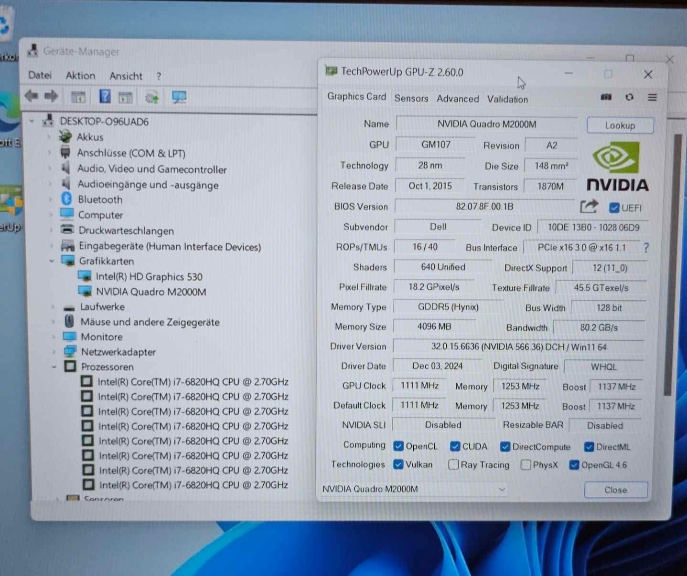Click the Lookup button
Viewport: 687px width, 576px height.
620,126
